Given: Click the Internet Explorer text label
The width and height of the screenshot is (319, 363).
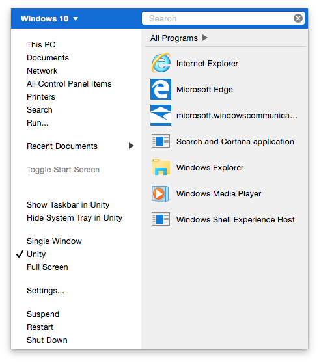Looking at the screenshot, I should [x=207, y=64].
